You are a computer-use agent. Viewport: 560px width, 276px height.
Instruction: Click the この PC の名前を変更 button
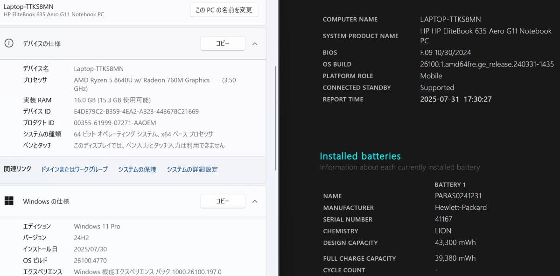[x=223, y=9]
